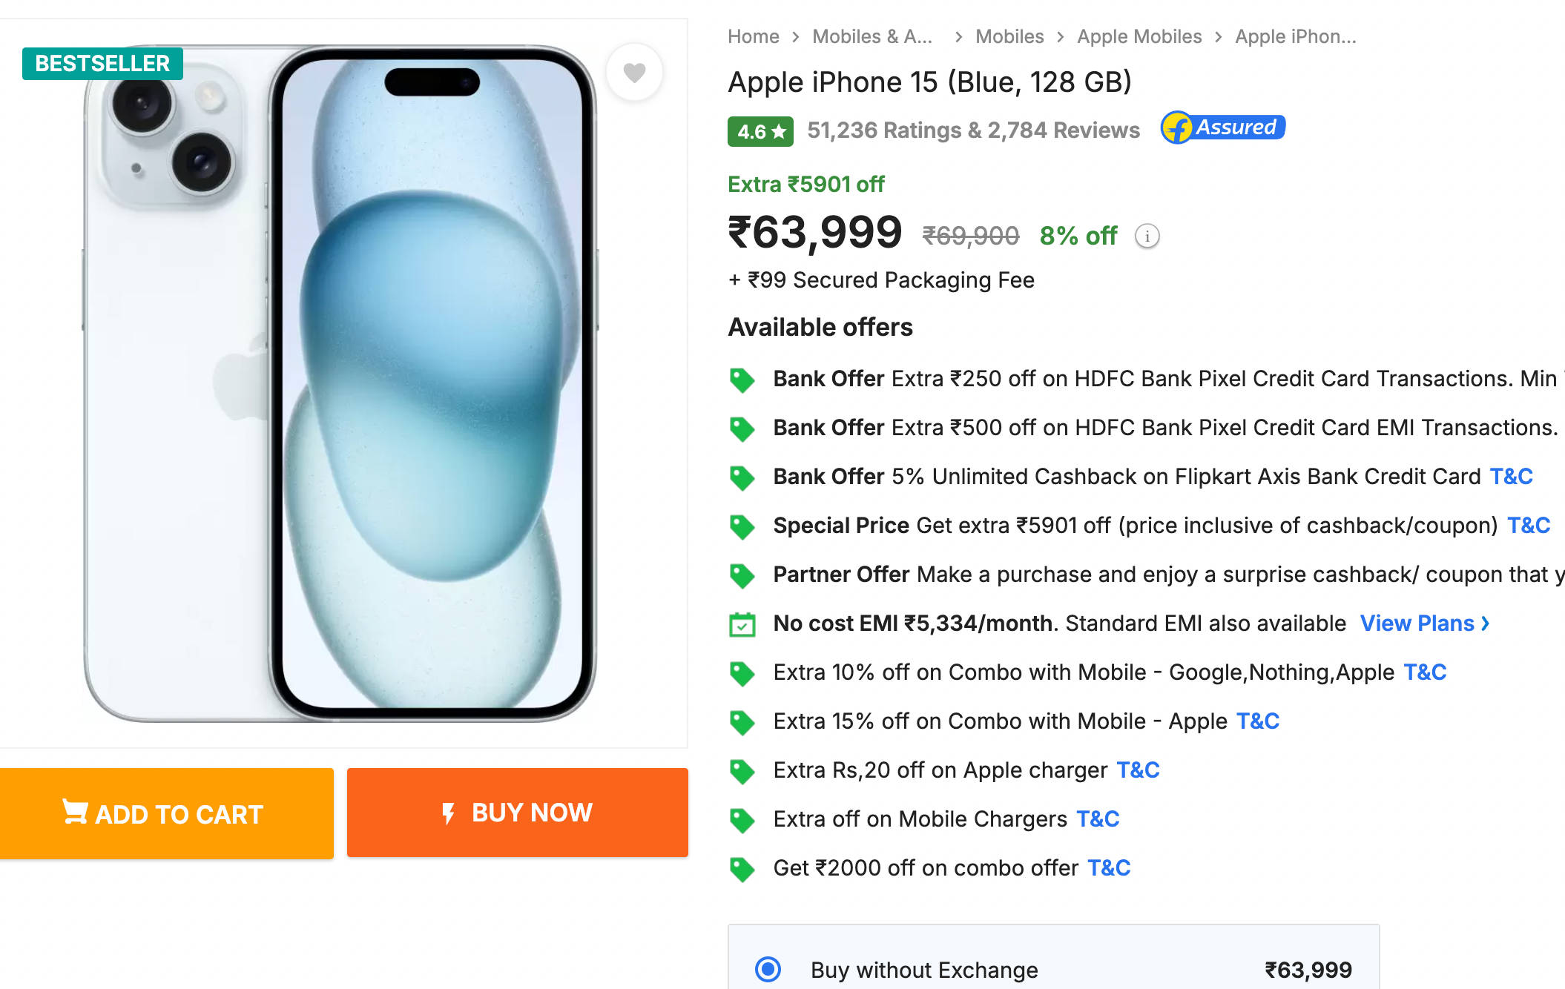
Task: Open View Plans for EMI options
Action: point(1424,623)
